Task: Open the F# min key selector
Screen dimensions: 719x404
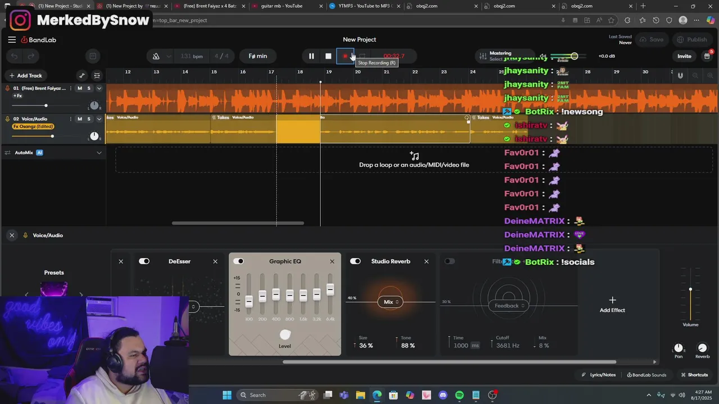Action: click(x=258, y=56)
